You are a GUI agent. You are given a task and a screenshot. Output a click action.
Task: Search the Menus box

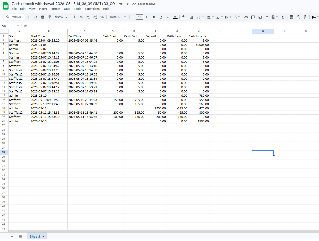click(x=14, y=17)
